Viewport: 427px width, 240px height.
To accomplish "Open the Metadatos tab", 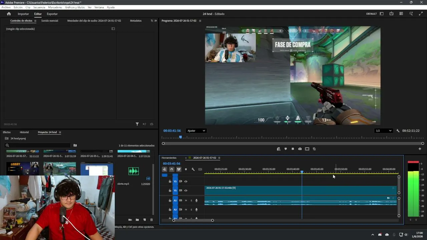I will click(136, 21).
